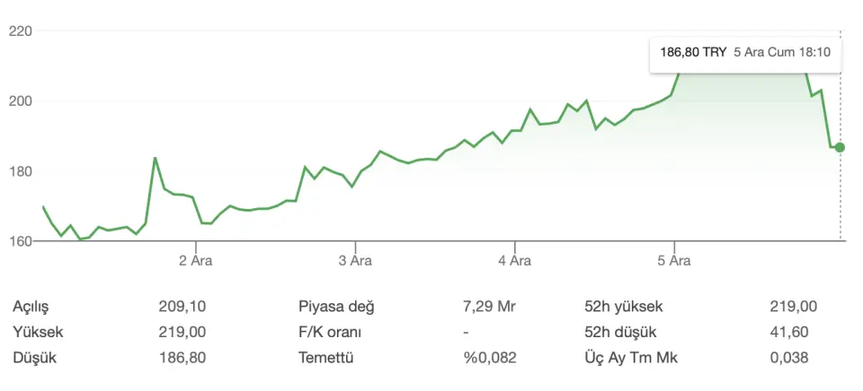Image resolution: width=863 pixels, height=391 pixels.
Task: Click the Açılış label
Action: (32, 307)
